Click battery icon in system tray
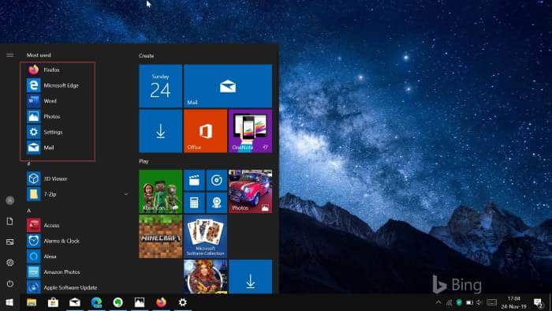Image resolution: width=552 pixels, height=311 pixels. [x=470, y=302]
